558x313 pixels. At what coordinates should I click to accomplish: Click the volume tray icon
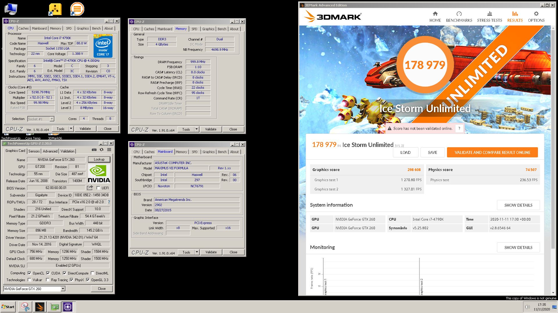(x=527, y=307)
